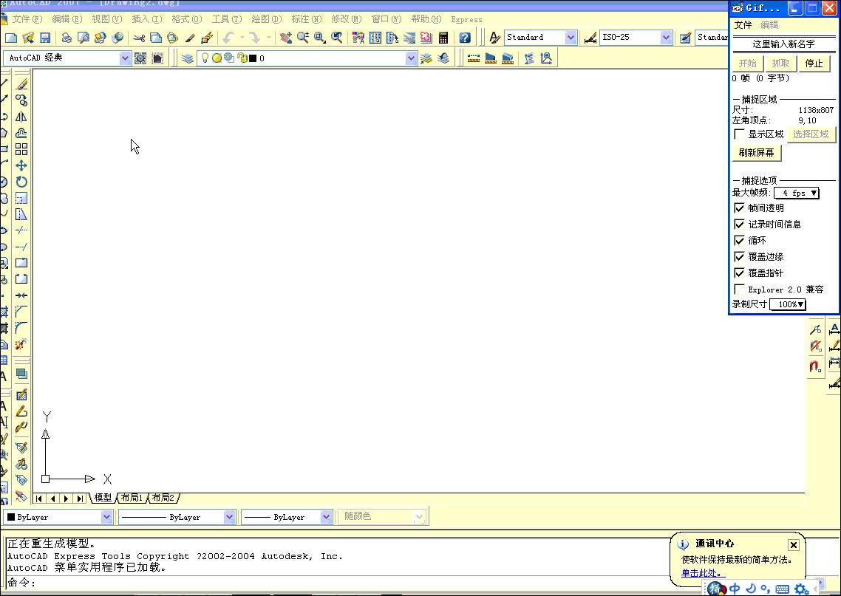Image resolution: width=841 pixels, height=596 pixels.
Task: Click the 这里输入新名字 name field
Action: [783, 44]
